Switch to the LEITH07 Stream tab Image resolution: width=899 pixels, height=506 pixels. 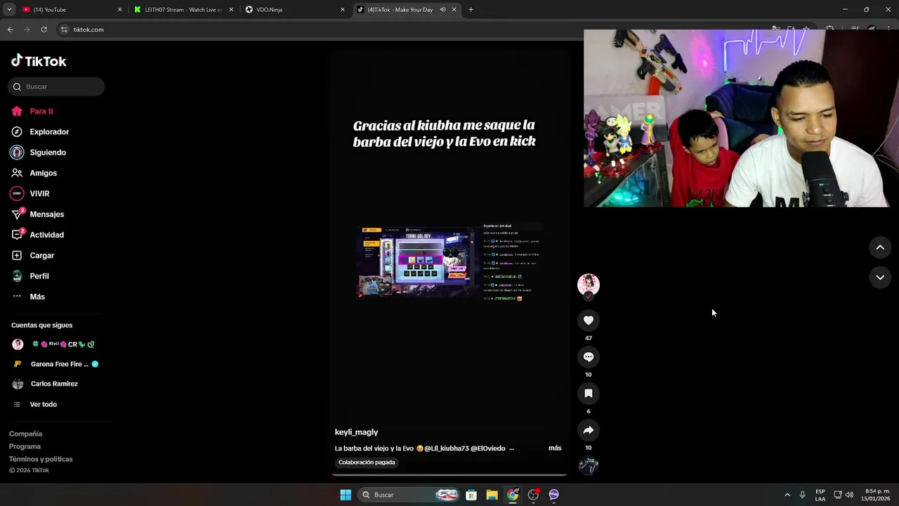184,10
